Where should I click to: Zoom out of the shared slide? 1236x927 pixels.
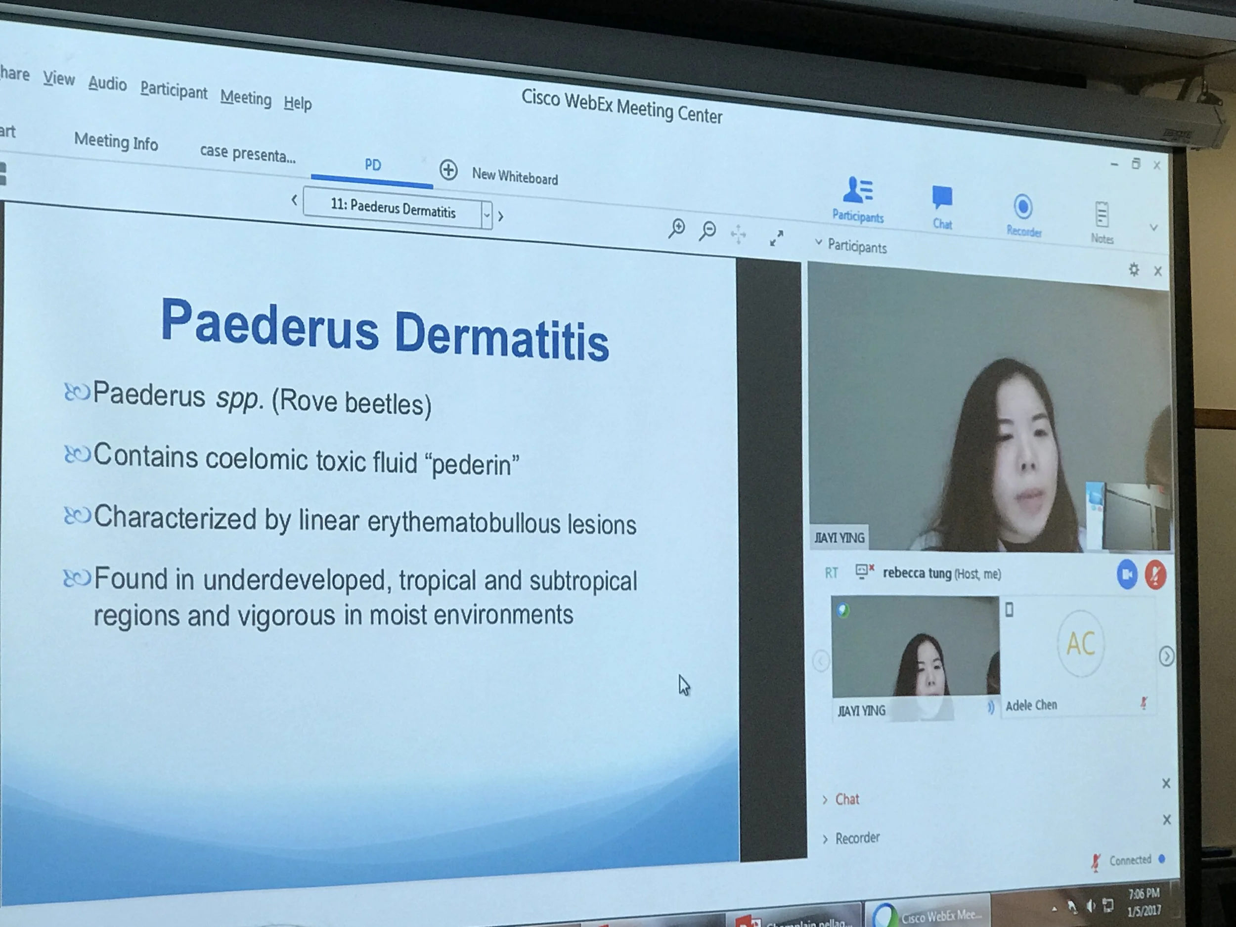707,230
